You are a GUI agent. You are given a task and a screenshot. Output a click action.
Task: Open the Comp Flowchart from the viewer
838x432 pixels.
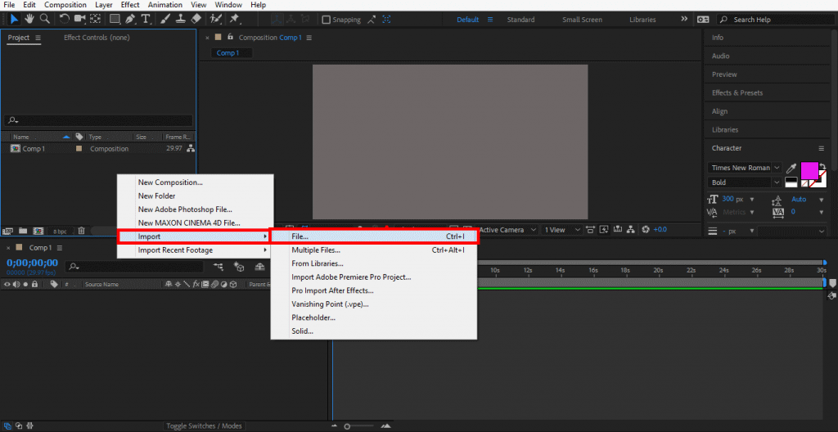(631, 230)
